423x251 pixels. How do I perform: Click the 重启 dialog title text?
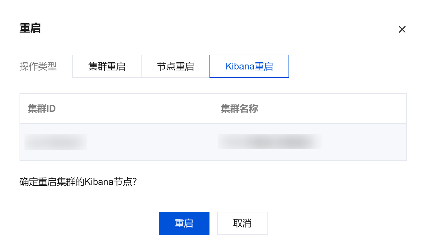point(30,28)
